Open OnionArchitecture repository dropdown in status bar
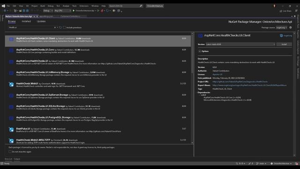 (281, 163)
